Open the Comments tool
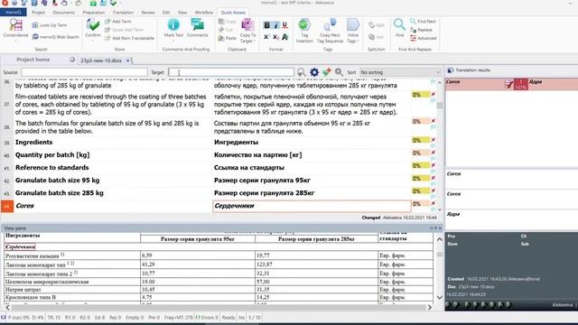The height and width of the screenshot is (325, 578). pyautogui.click(x=197, y=28)
